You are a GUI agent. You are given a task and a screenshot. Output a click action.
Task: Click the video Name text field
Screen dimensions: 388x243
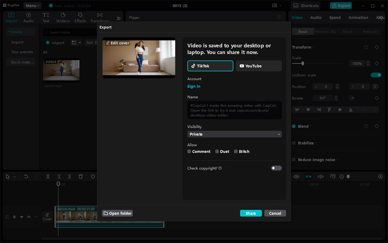234,110
